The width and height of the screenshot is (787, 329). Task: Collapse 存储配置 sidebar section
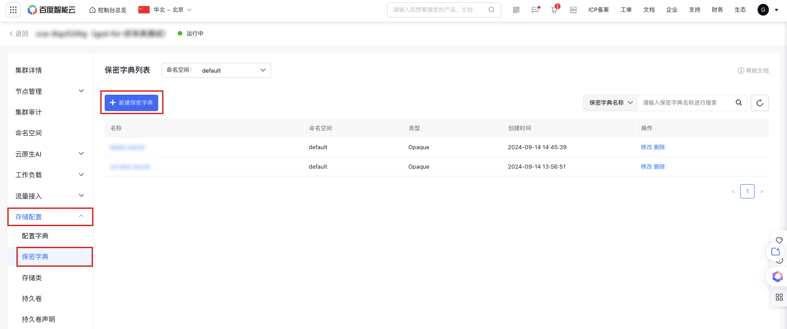click(x=50, y=217)
